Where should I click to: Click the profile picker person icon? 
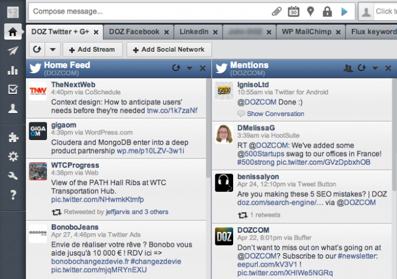(x=366, y=12)
